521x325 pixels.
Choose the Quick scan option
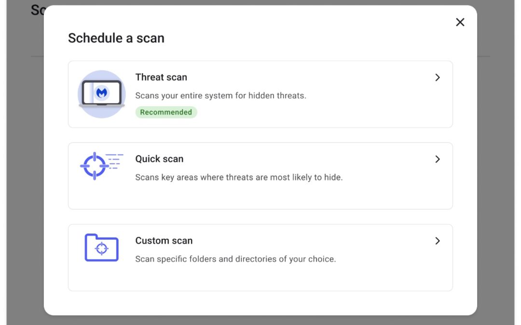(260, 176)
